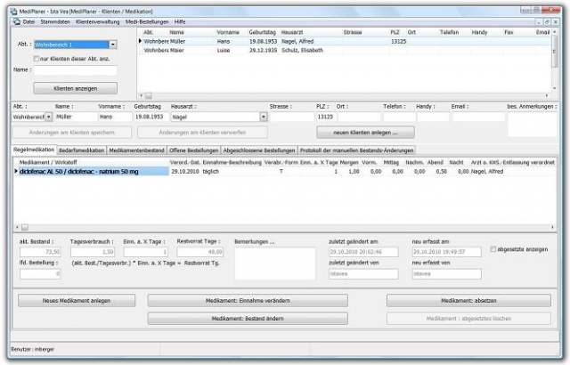This screenshot has width=570, height=365.
Task: Click 'Medikament: Bestand ändern' button
Action: click(248, 319)
